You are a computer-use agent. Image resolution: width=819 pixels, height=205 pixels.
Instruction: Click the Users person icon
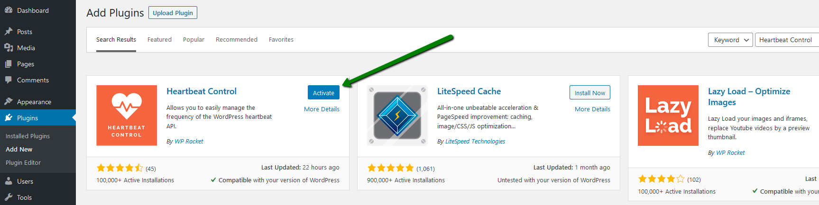tap(9, 181)
